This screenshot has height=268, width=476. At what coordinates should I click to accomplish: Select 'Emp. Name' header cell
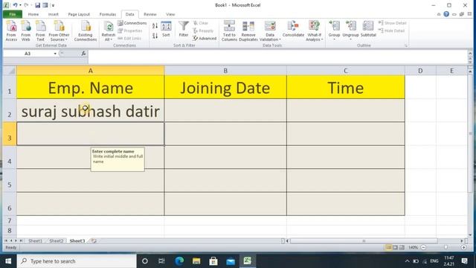click(91, 87)
